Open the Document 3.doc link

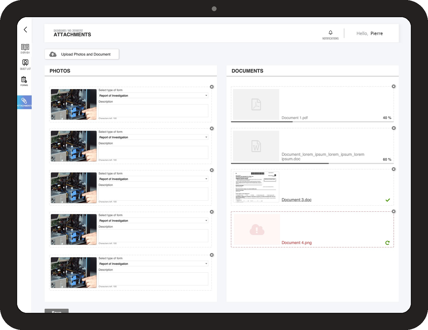(297, 200)
